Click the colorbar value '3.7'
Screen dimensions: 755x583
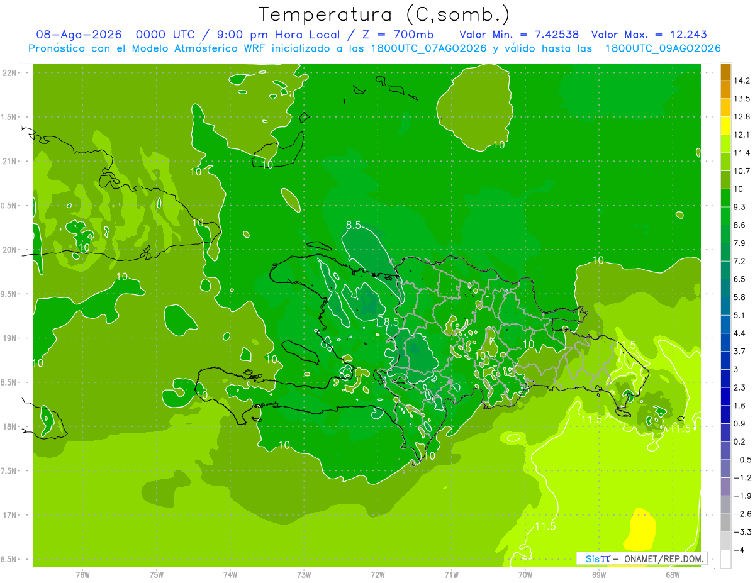(x=741, y=352)
